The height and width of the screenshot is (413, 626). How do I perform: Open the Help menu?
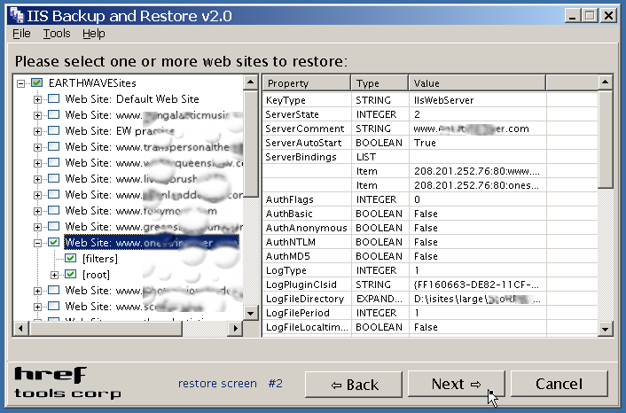(x=94, y=34)
